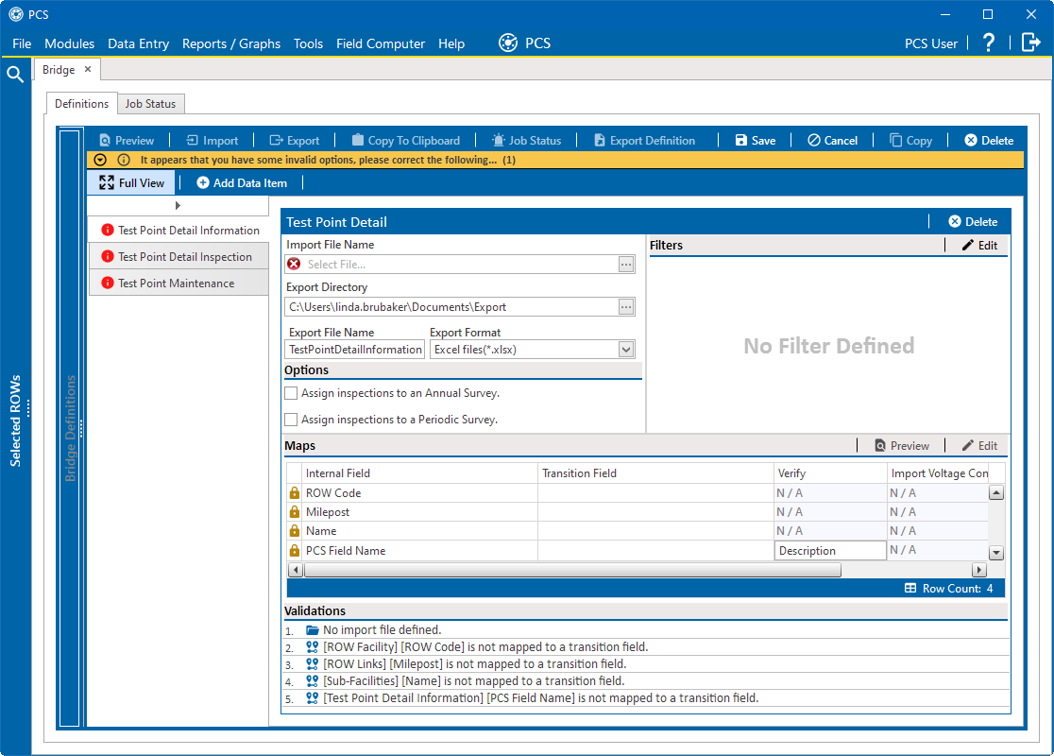
Task: Click the Maps grid scroll-up arrow
Action: pos(996,492)
